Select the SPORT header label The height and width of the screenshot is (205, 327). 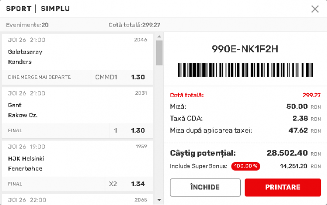click(x=19, y=9)
